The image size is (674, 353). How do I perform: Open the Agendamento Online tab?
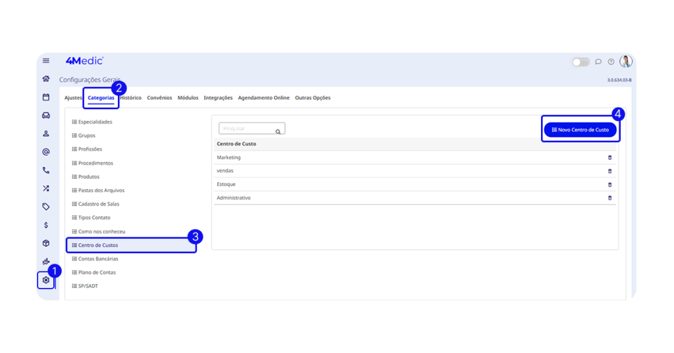pos(263,98)
